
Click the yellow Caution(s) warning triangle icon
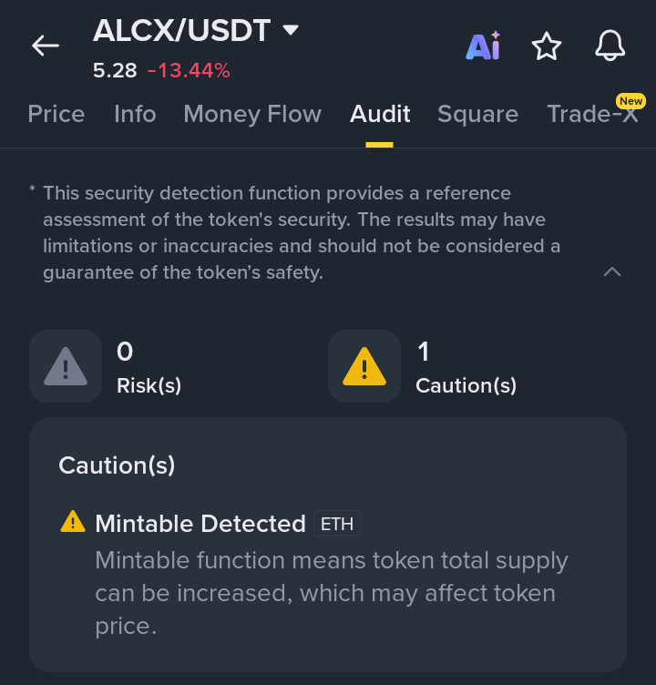click(x=364, y=367)
